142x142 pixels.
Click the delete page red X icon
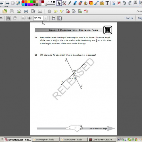pos(68,11)
